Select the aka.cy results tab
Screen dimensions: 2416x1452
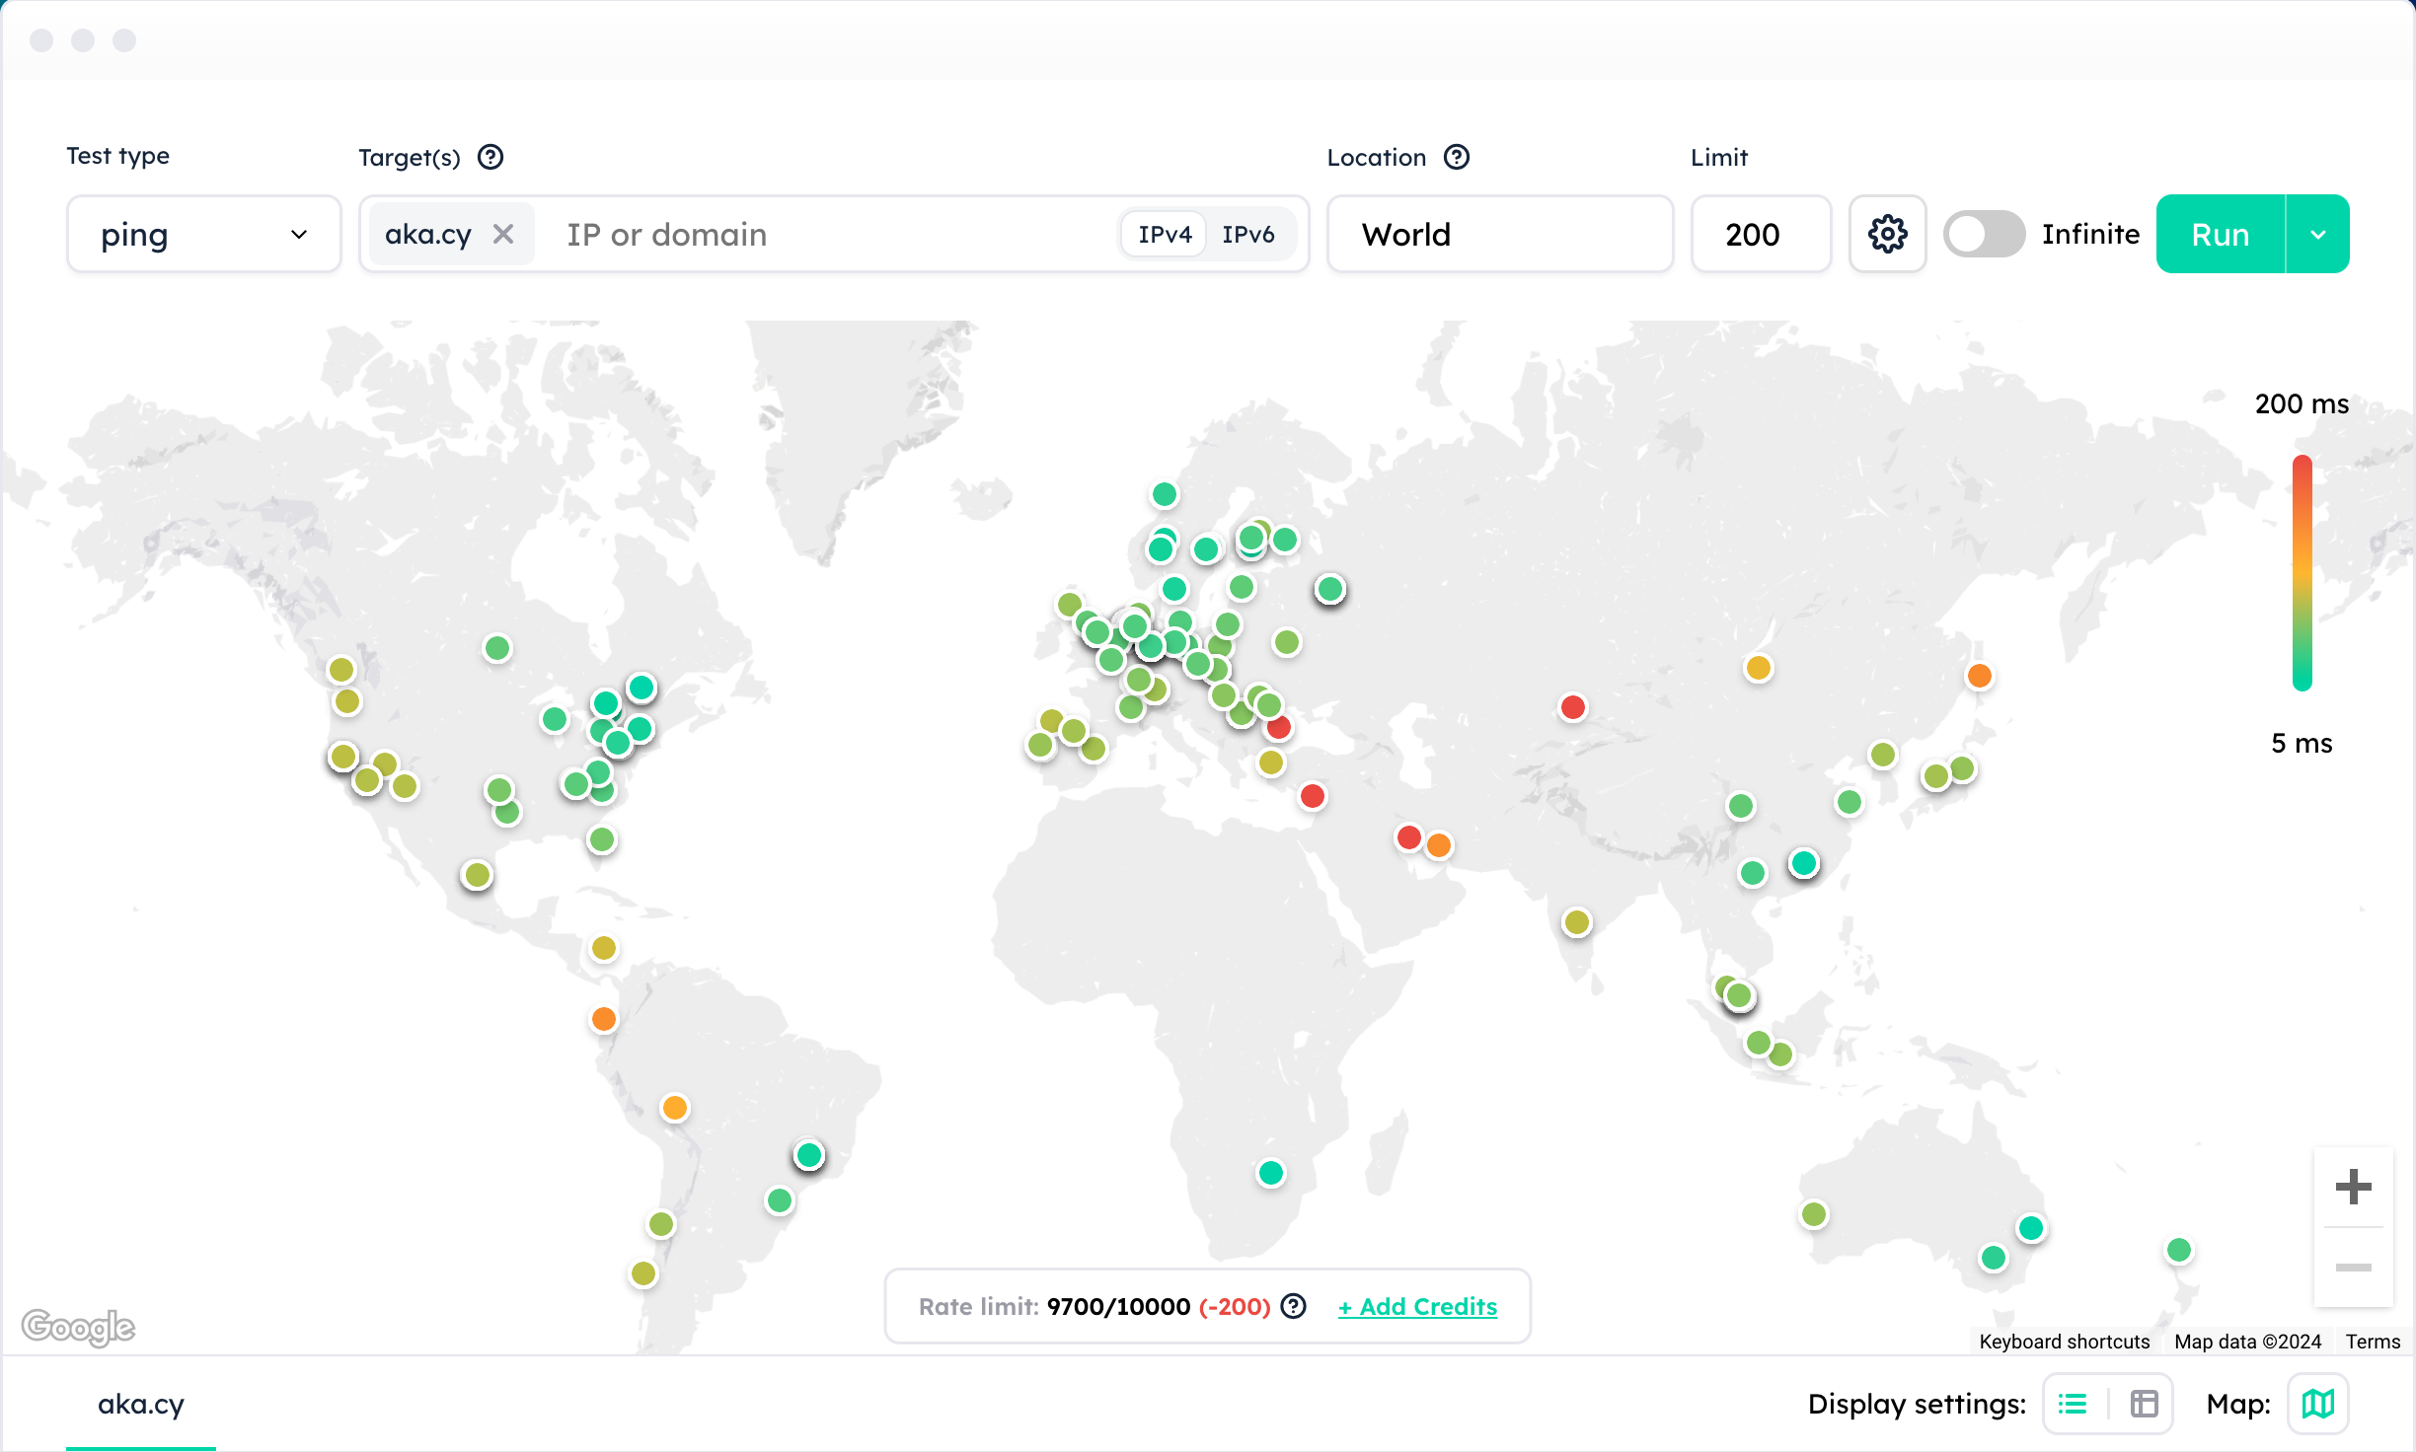click(141, 1404)
